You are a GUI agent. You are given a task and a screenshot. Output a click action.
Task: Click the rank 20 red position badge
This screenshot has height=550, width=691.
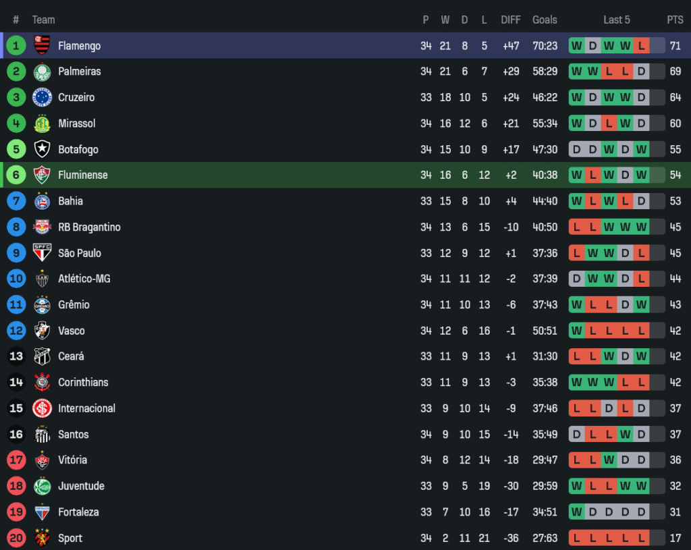[x=16, y=538]
